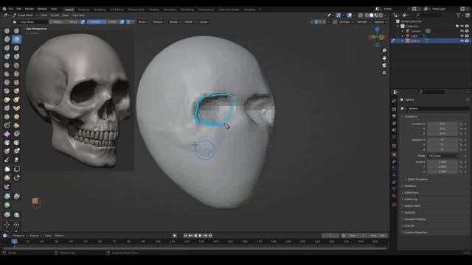
Task: Open the Falloff dropdown
Action: tap(190, 22)
